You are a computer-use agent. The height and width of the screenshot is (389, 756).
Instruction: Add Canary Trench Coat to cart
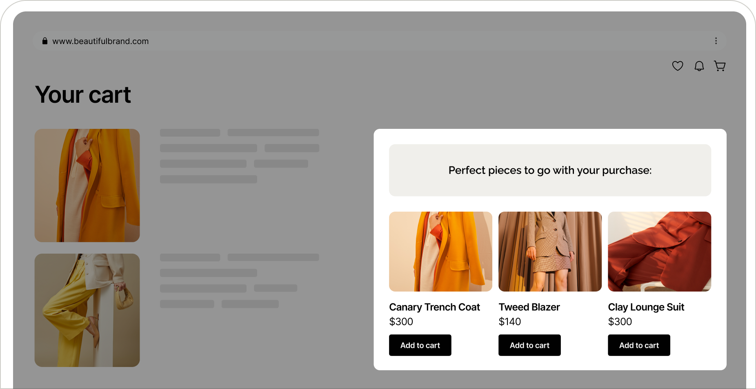pos(420,345)
